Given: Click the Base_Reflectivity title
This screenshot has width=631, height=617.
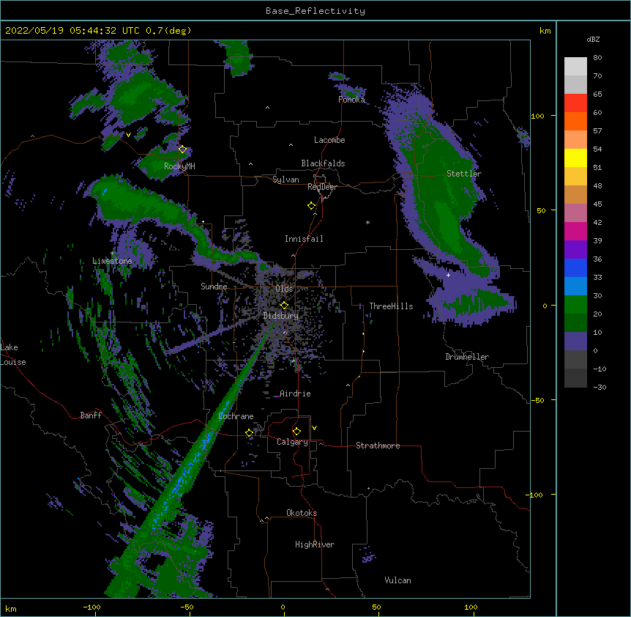Looking at the screenshot, I should click(x=315, y=11).
